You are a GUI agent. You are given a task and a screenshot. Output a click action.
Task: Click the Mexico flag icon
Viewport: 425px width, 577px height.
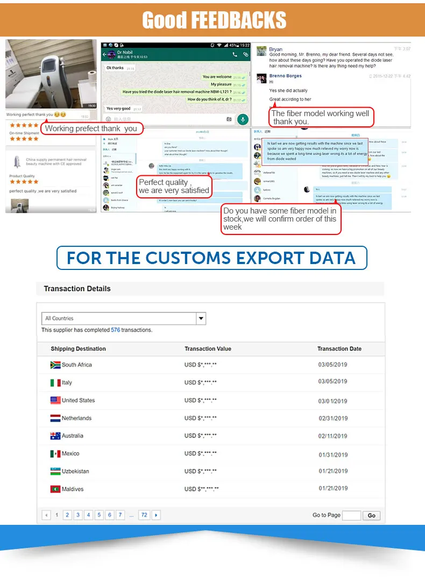[x=55, y=454]
